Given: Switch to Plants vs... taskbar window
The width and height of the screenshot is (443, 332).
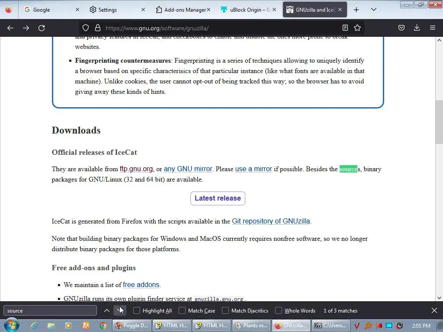Looking at the screenshot, I should point(251,326).
